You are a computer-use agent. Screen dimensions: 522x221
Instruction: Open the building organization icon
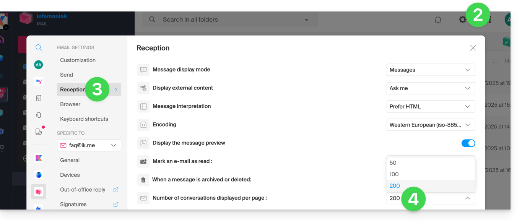(39, 98)
